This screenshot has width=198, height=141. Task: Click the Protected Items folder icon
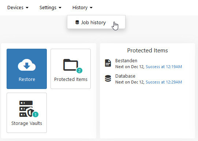pyautogui.click(x=71, y=65)
